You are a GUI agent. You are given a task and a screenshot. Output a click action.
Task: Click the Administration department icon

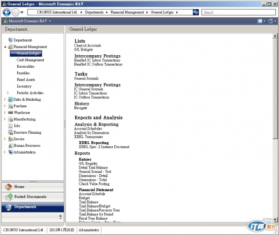pos(11,152)
